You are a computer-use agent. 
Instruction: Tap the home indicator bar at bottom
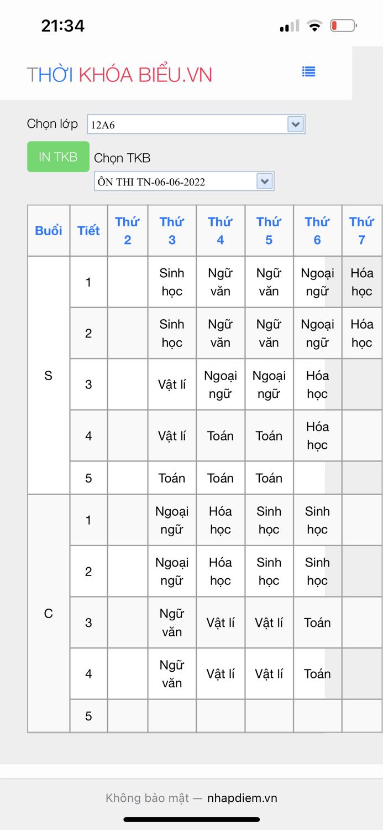pyautogui.click(x=191, y=819)
